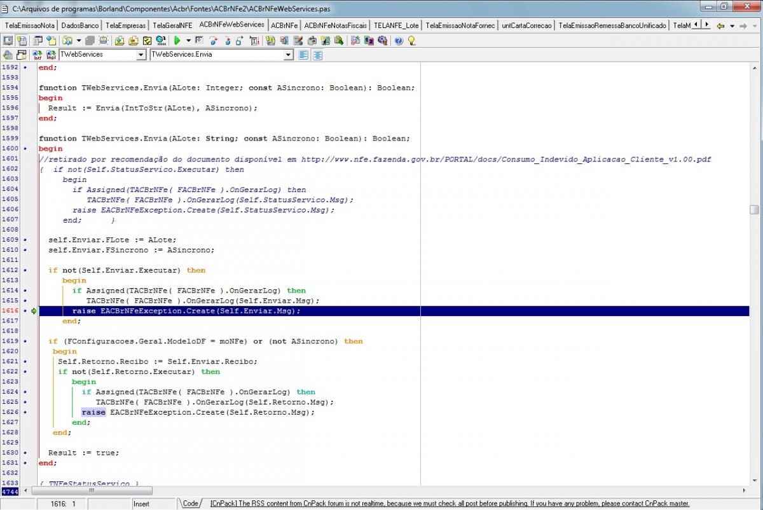Viewport: 763px width, 510px height.
Task: Open the TWebServices class combo box dropdown
Action: [x=141, y=55]
